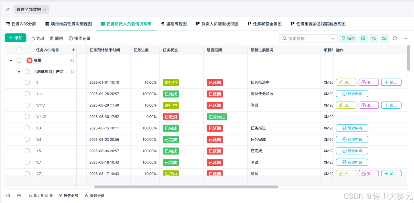Click 删除 trash icon button
The image size is (414, 203).
[57, 38]
